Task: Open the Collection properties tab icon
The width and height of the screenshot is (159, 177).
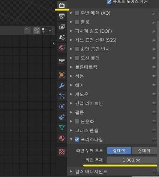Action: pyautogui.click(x=62, y=61)
